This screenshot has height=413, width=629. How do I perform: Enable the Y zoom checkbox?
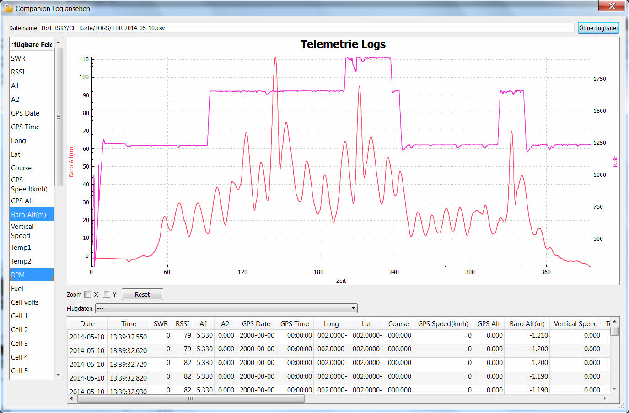tap(107, 294)
